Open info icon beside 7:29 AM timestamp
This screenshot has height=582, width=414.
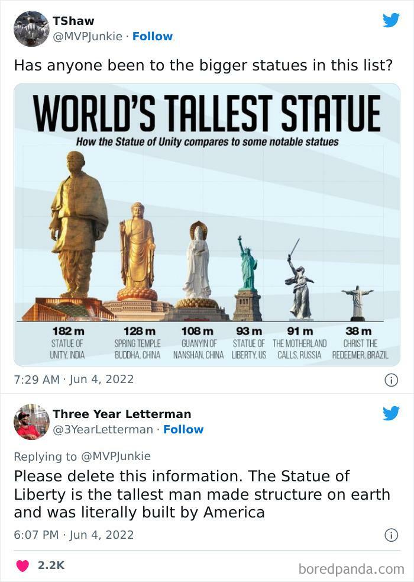pyautogui.click(x=392, y=380)
